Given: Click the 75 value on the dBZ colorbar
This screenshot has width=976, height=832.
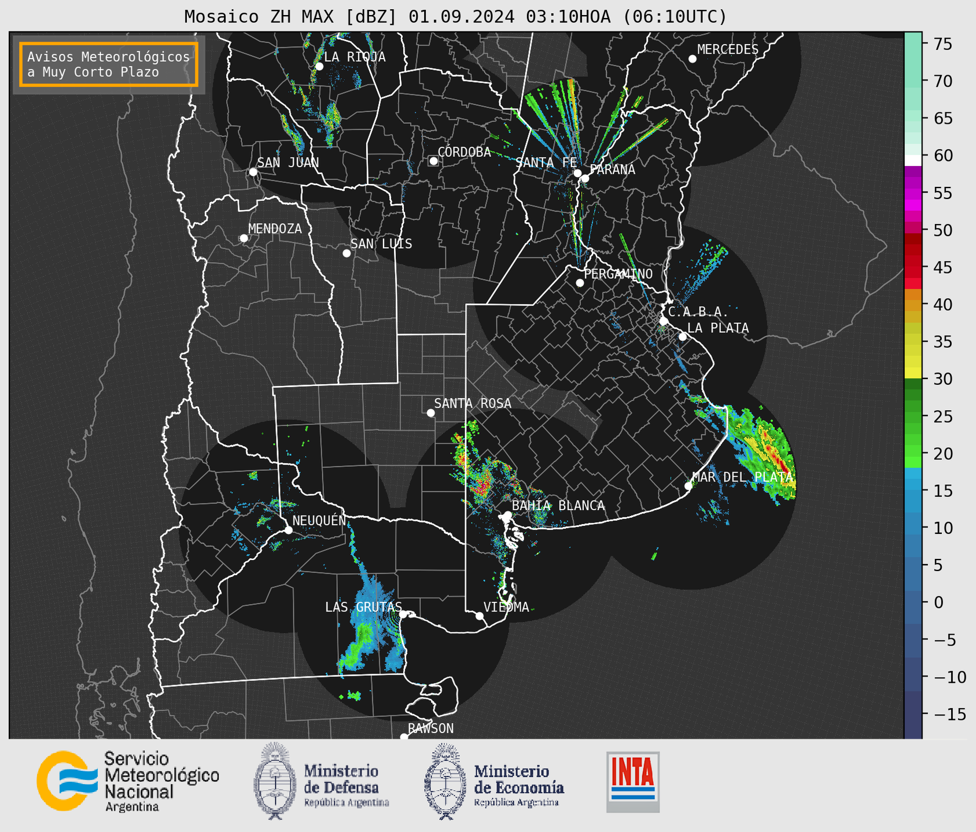Looking at the screenshot, I should click(x=943, y=44).
